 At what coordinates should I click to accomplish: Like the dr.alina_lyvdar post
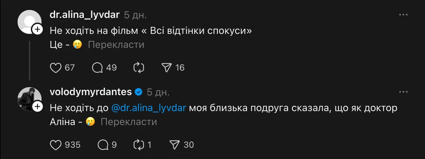click(x=56, y=67)
